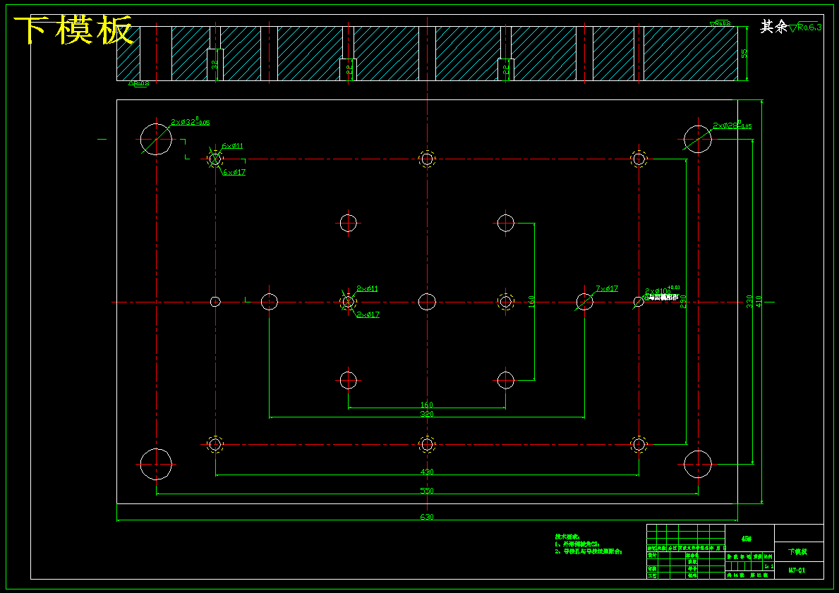Click the 2×ø17 counterbore callout
This screenshot has height=593, width=839.
pyautogui.click(x=368, y=314)
